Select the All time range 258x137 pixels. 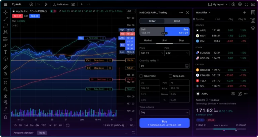[60, 125]
